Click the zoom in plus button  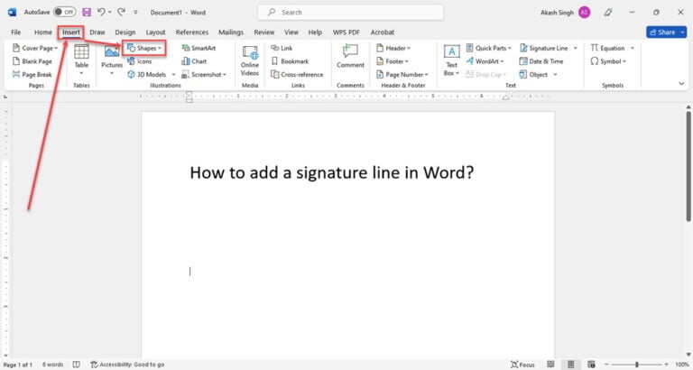click(x=666, y=365)
